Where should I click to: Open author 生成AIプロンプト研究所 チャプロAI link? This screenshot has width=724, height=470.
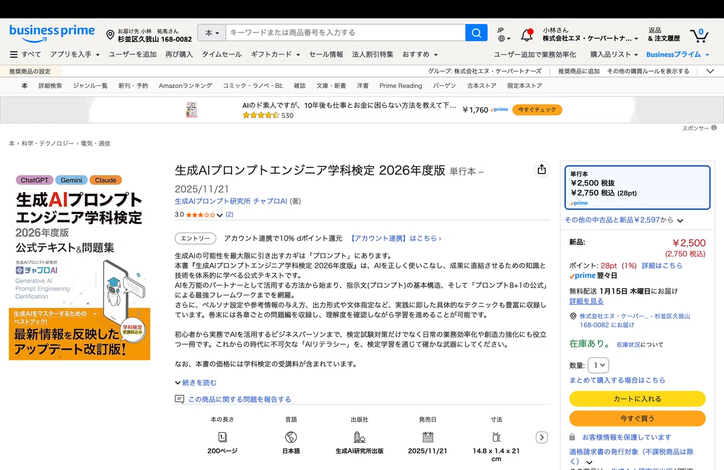tap(231, 201)
